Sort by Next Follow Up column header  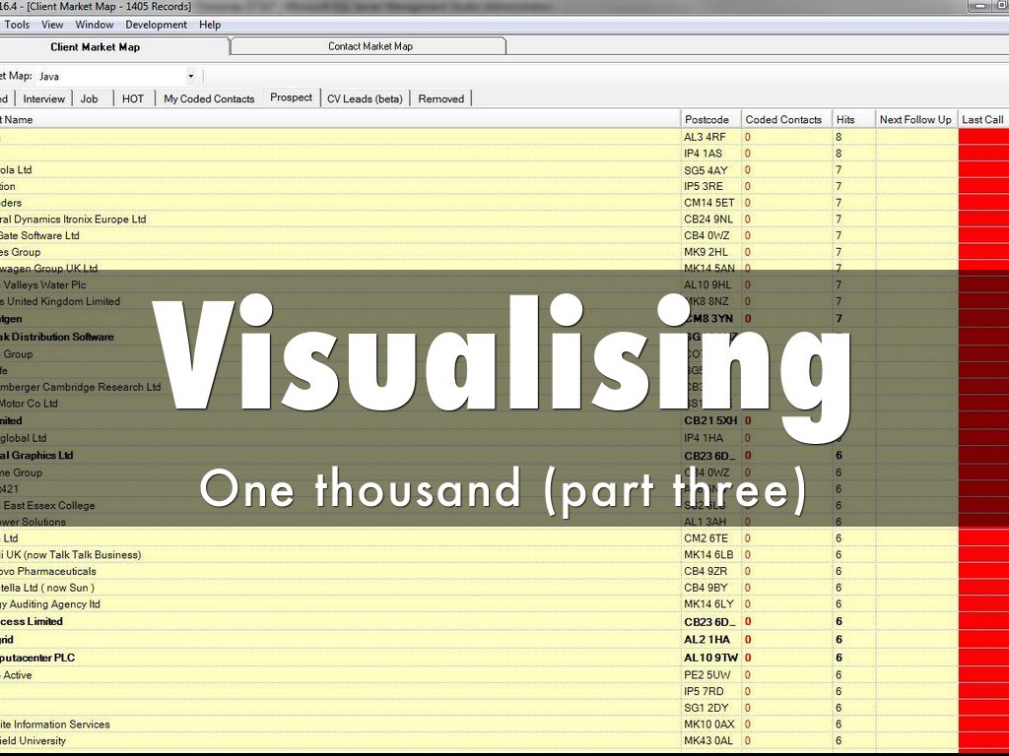pyautogui.click(x=915, y=120)
